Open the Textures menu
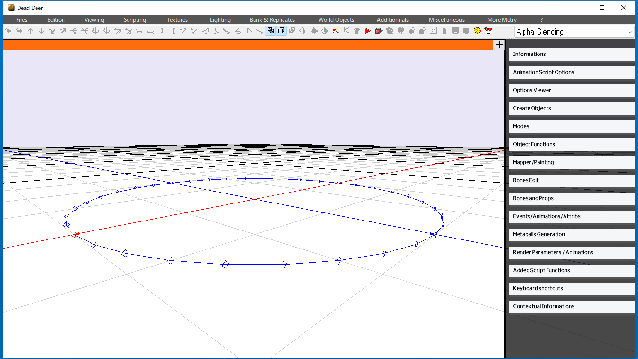 [x=177, y=20]
